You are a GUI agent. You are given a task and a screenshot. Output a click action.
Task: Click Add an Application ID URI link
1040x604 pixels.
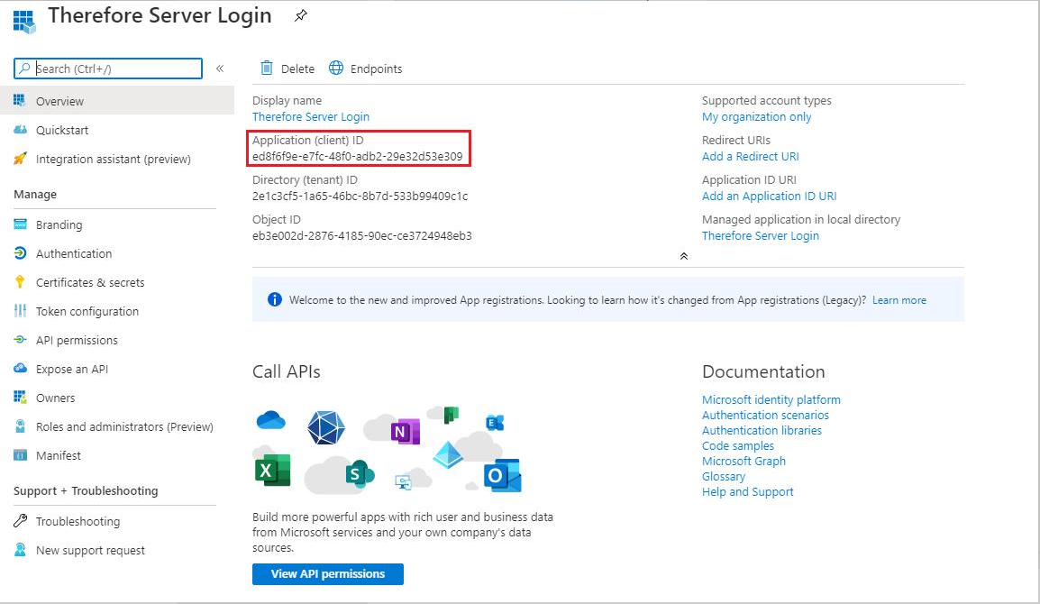[769, 197]
